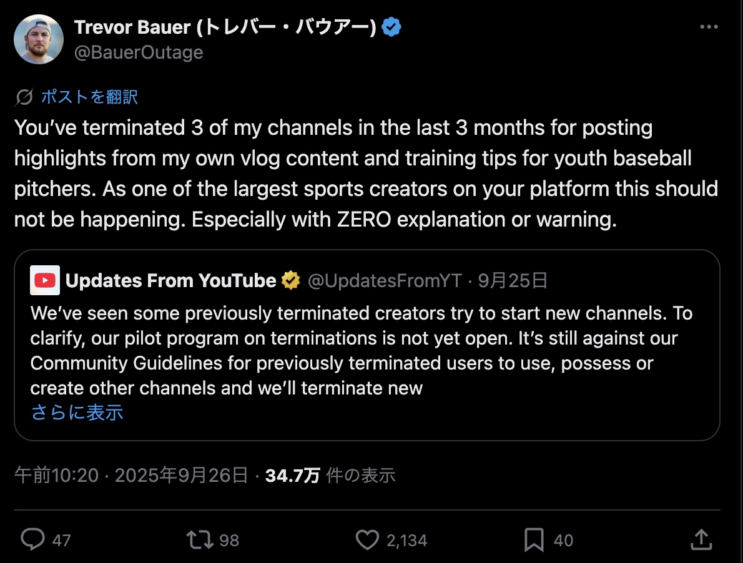Screen dimensions: 743x563
Task: Click the @UpdatesFromYT handle
Action: 385,281
